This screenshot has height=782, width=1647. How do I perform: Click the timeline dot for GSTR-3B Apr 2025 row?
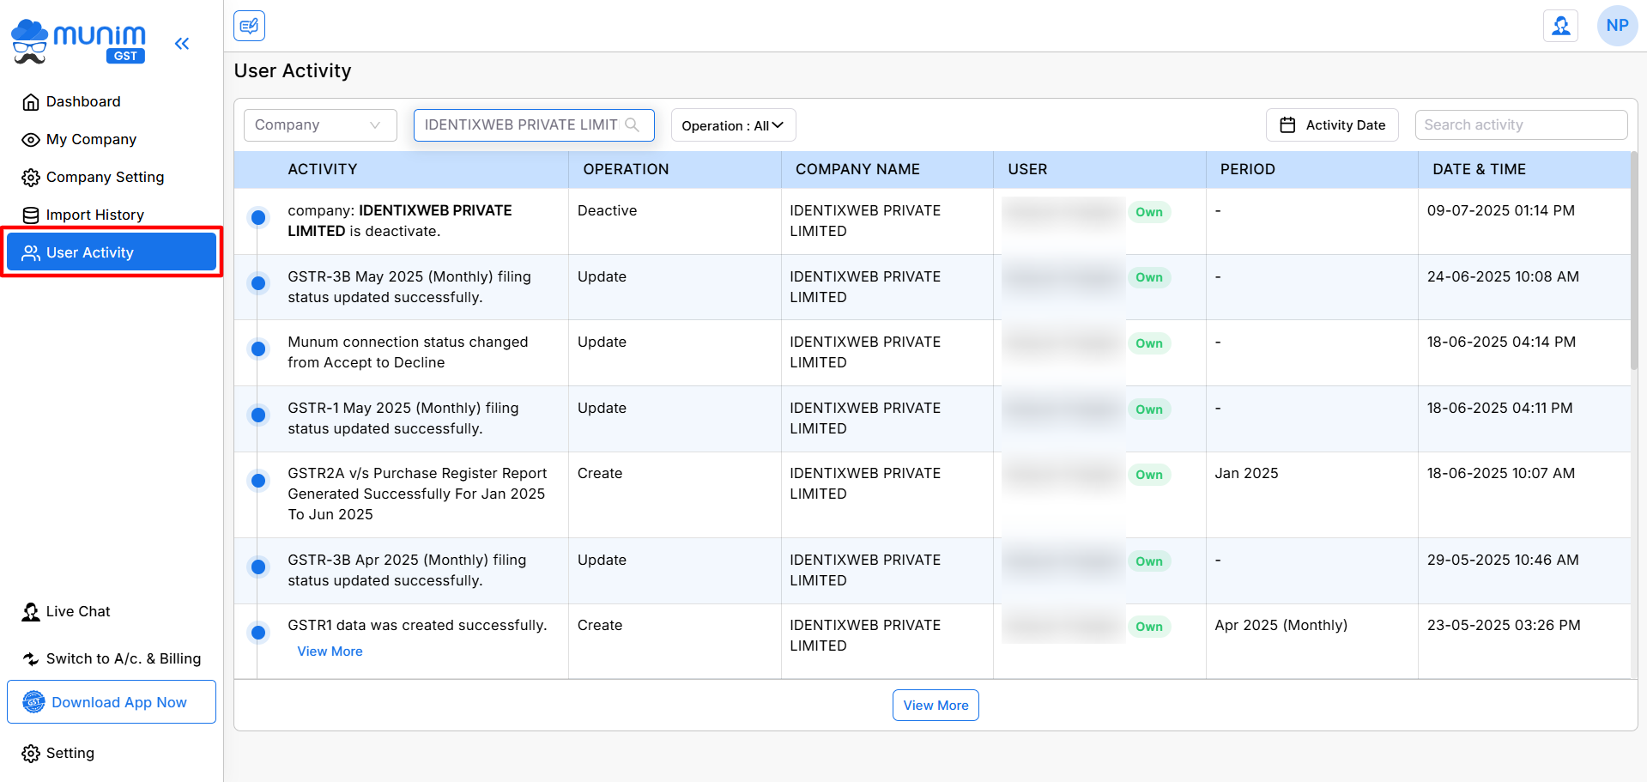pos(258,567)
